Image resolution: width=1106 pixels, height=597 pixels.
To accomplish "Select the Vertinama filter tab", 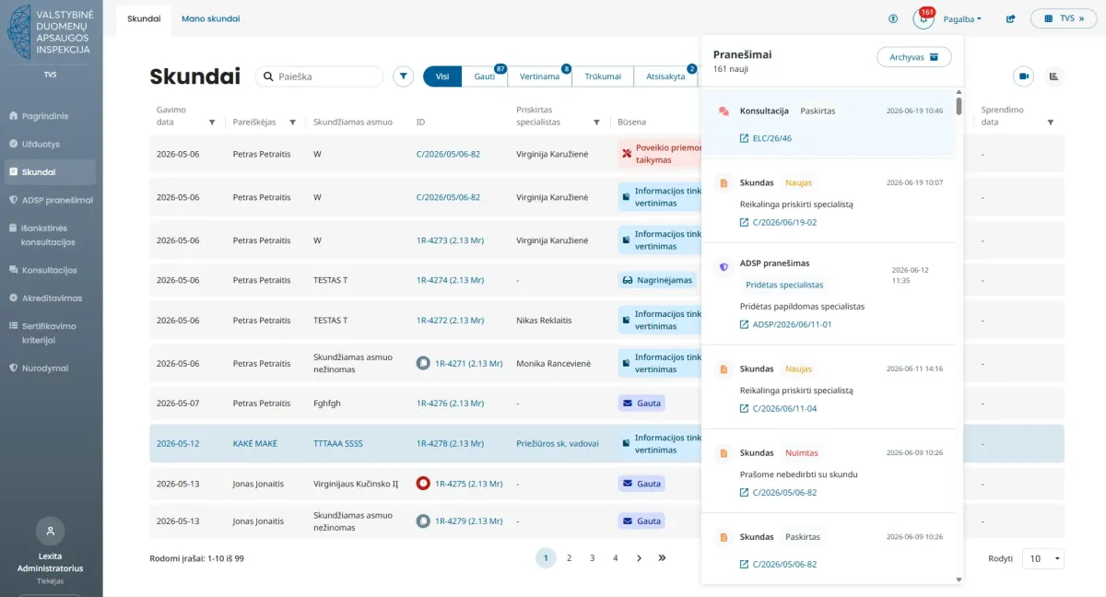I will (540, 76).
